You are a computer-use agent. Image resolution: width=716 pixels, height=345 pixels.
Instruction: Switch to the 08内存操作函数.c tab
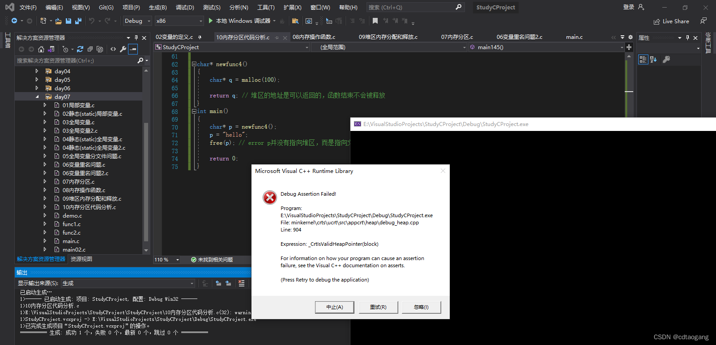pyautogui.click(x=314, y=37)
